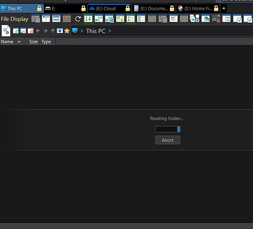Click the Reading folder... status text
This screenshot has height=229, width=253.
point(167,118)
